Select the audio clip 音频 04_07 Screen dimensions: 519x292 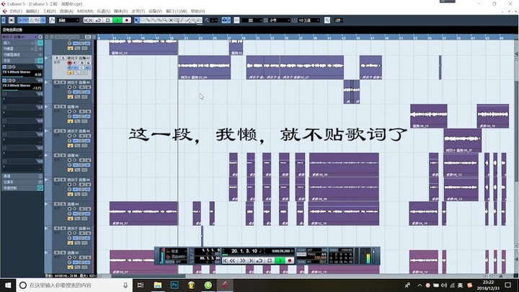tap(143, 213)
